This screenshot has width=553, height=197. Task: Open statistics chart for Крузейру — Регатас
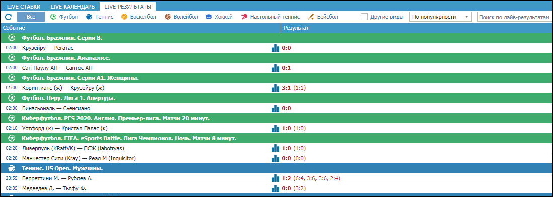[275, 48]
